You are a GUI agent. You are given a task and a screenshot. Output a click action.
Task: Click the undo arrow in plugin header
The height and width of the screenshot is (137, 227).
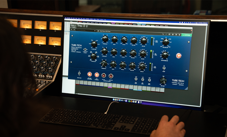[163, 34]
